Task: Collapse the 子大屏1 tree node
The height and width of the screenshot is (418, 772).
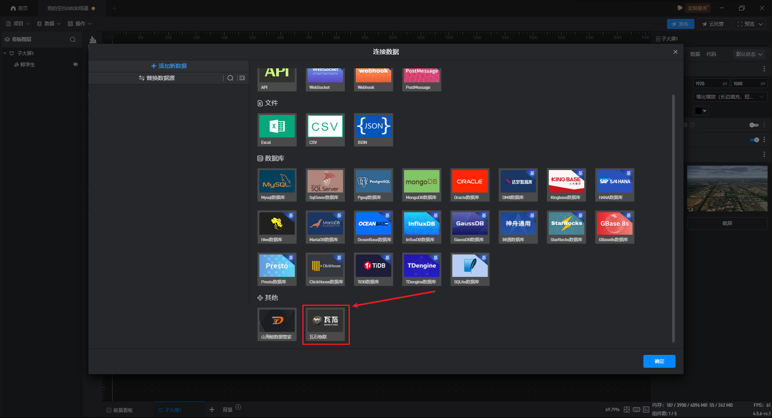Action: [5, 53]
